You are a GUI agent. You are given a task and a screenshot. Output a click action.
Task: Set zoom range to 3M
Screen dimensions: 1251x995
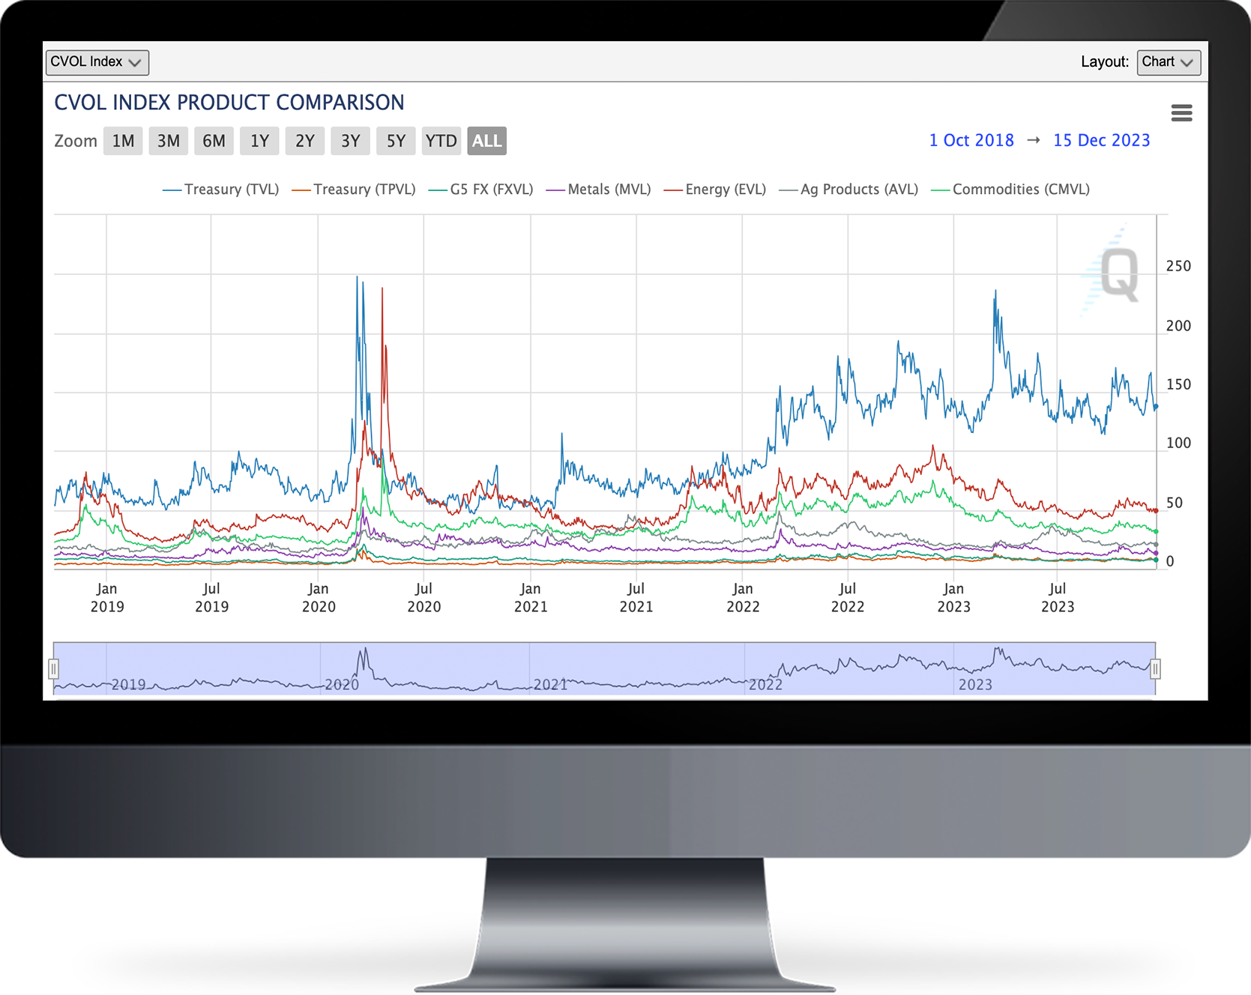pos(169,141)
